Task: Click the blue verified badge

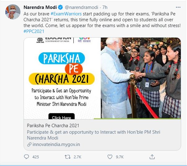Action: [x=60, y=7]
